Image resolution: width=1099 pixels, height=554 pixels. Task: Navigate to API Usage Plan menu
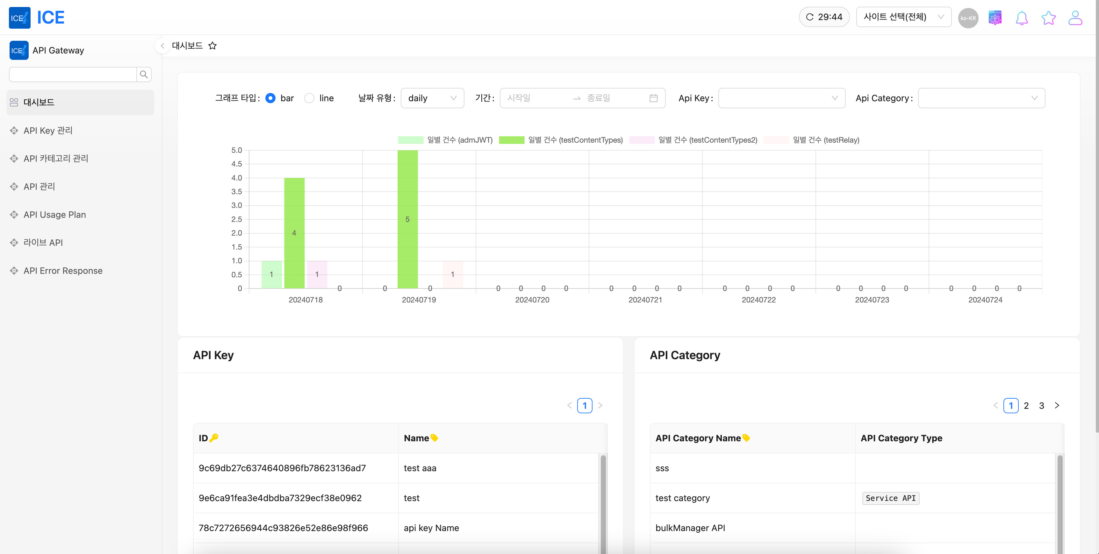pyautogui.click(x=54, y=215)
